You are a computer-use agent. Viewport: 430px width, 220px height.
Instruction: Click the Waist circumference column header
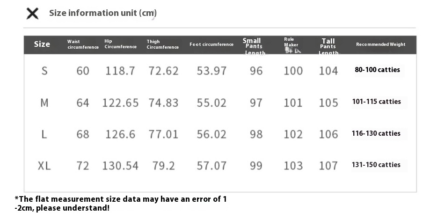[x=83, y=44]
